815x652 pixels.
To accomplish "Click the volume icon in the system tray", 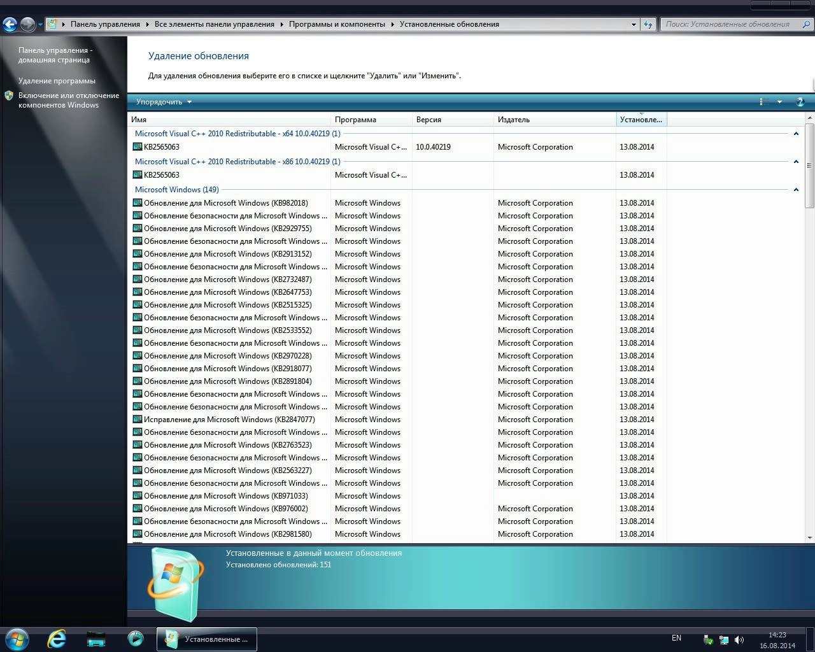I will click(739, 639).
